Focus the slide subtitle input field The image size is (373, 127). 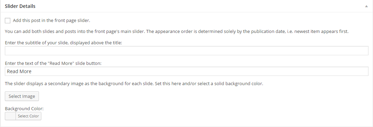[x=186, y=51]
